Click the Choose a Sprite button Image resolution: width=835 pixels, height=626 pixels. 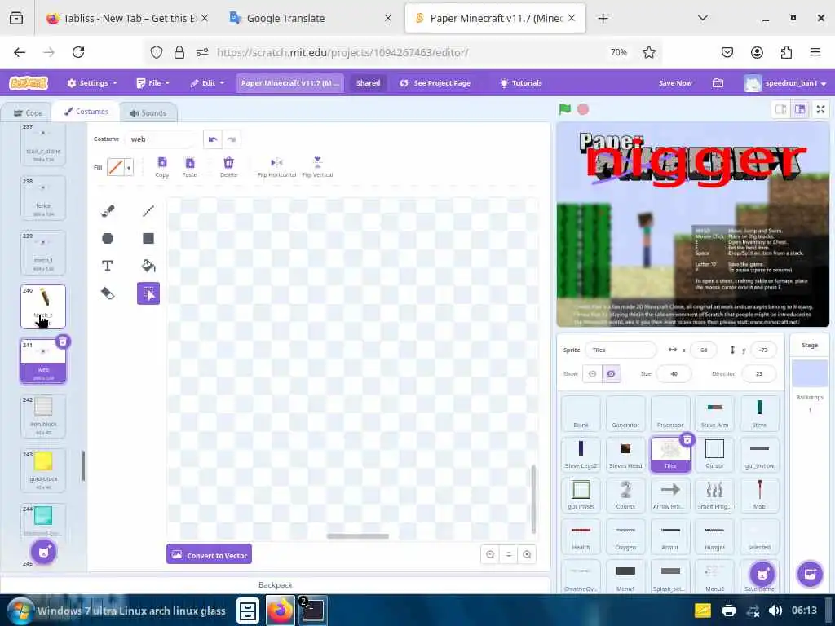click(762, 574)
